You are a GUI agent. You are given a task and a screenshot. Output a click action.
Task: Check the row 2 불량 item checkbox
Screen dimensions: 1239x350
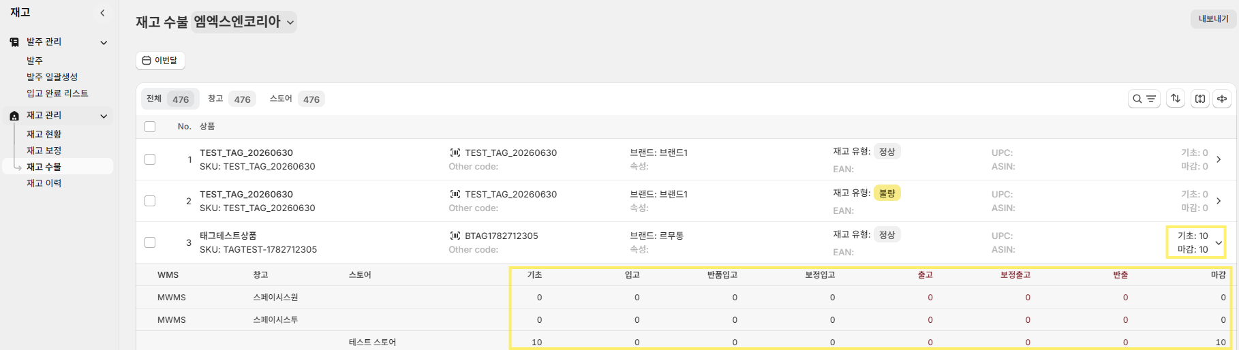point(150,201)
